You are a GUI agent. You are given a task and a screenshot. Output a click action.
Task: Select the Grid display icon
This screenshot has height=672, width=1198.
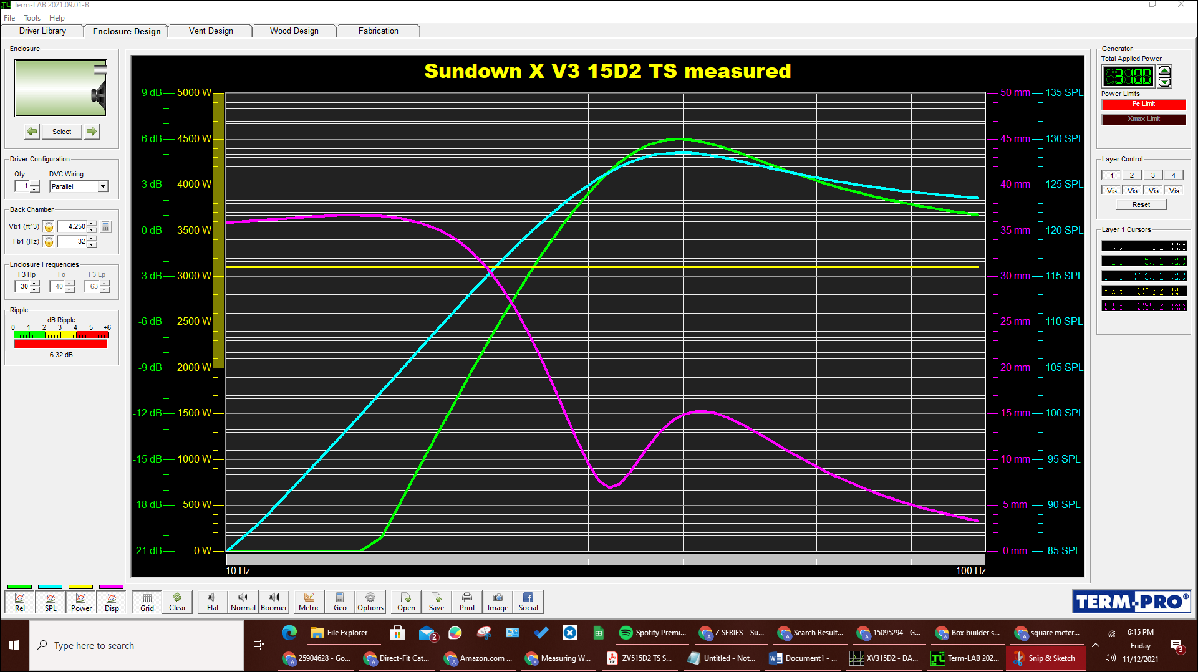(x=146, y=601)
